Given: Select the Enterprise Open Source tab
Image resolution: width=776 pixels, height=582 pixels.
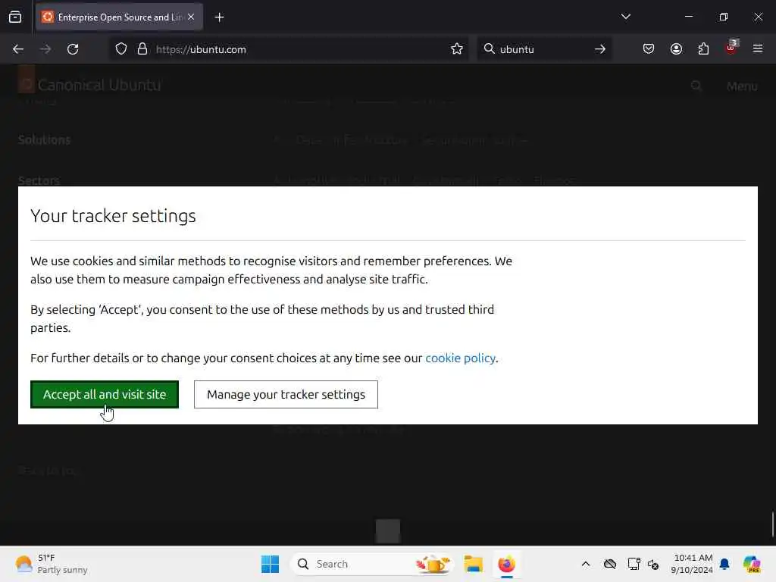Looking at the screenshot, I should pyautogui.click(x=120, y=17).
